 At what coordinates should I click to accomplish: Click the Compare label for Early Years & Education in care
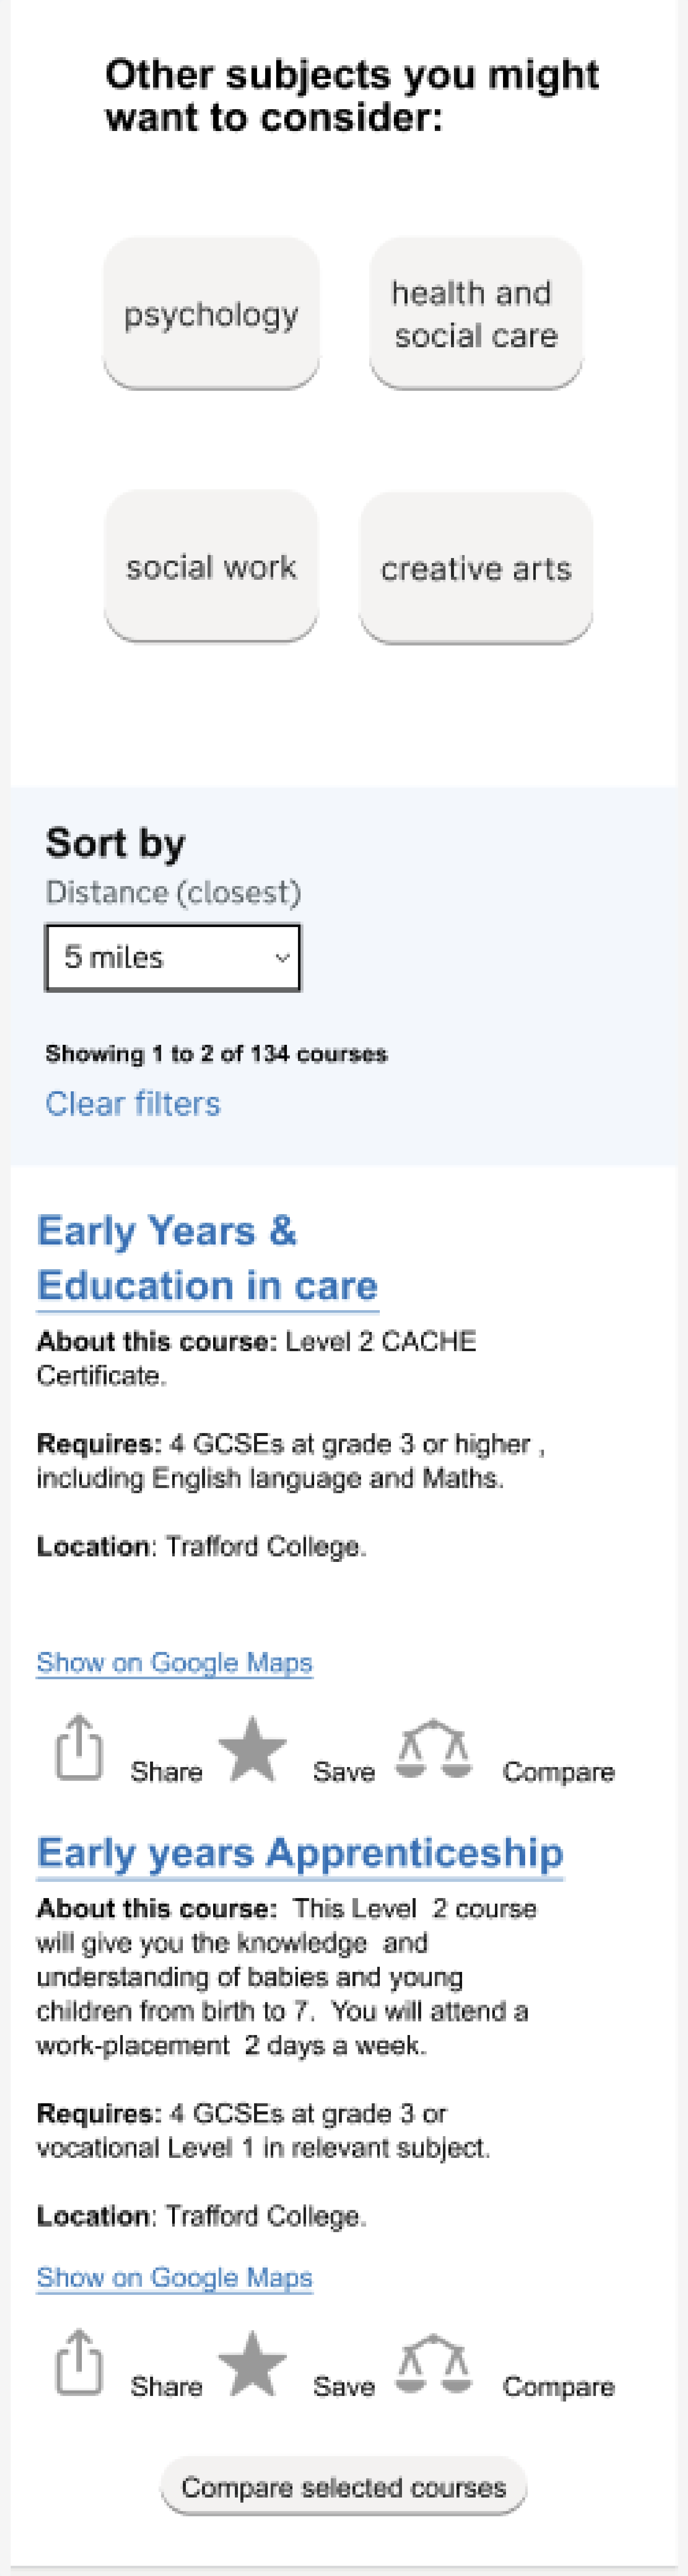(558, 1771)
